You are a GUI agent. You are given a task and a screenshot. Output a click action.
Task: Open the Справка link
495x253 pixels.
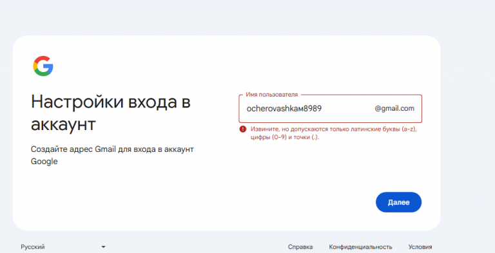click(300, 247)
